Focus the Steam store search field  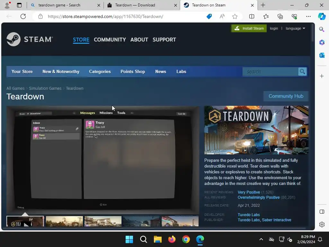271,72
